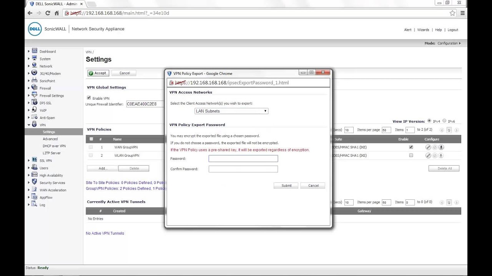Click the Logout link
Screen dimensions: 492x276
tap(453, 30)
